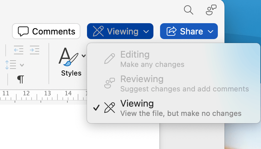261x149 pixels.
Task: Click the Reviewing option's people-comment icon
Action: pos(110,83)
